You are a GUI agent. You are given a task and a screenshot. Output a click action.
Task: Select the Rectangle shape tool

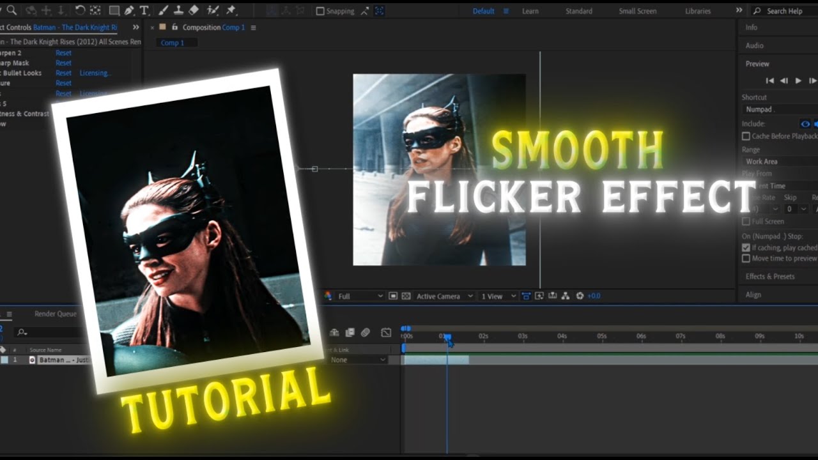(114, 10)
